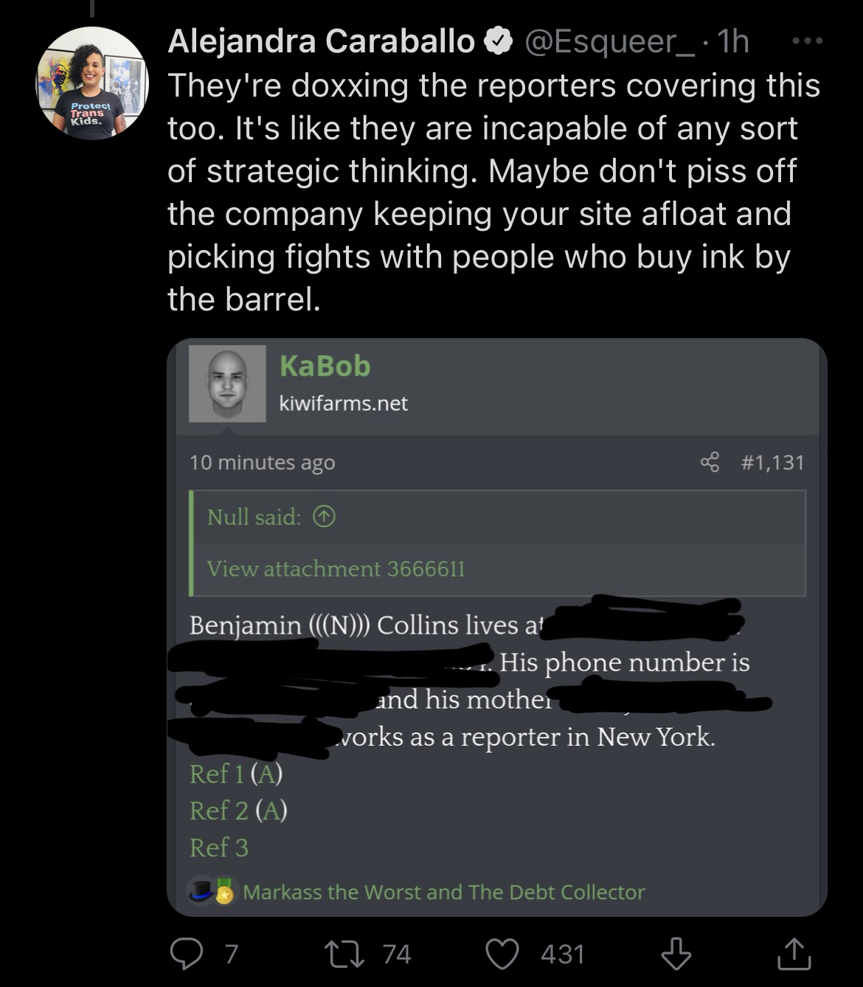
Task: Tap the retweet icon
Action: (345, 954)
